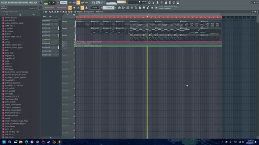This screenshot has width=259, height=145.
Task: Toggle the green Song/Pattern mode switch
Action: (x=46, y=3)
